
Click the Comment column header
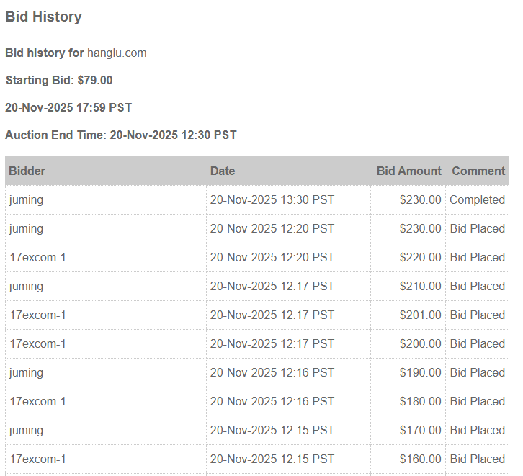tap(478, 171)
